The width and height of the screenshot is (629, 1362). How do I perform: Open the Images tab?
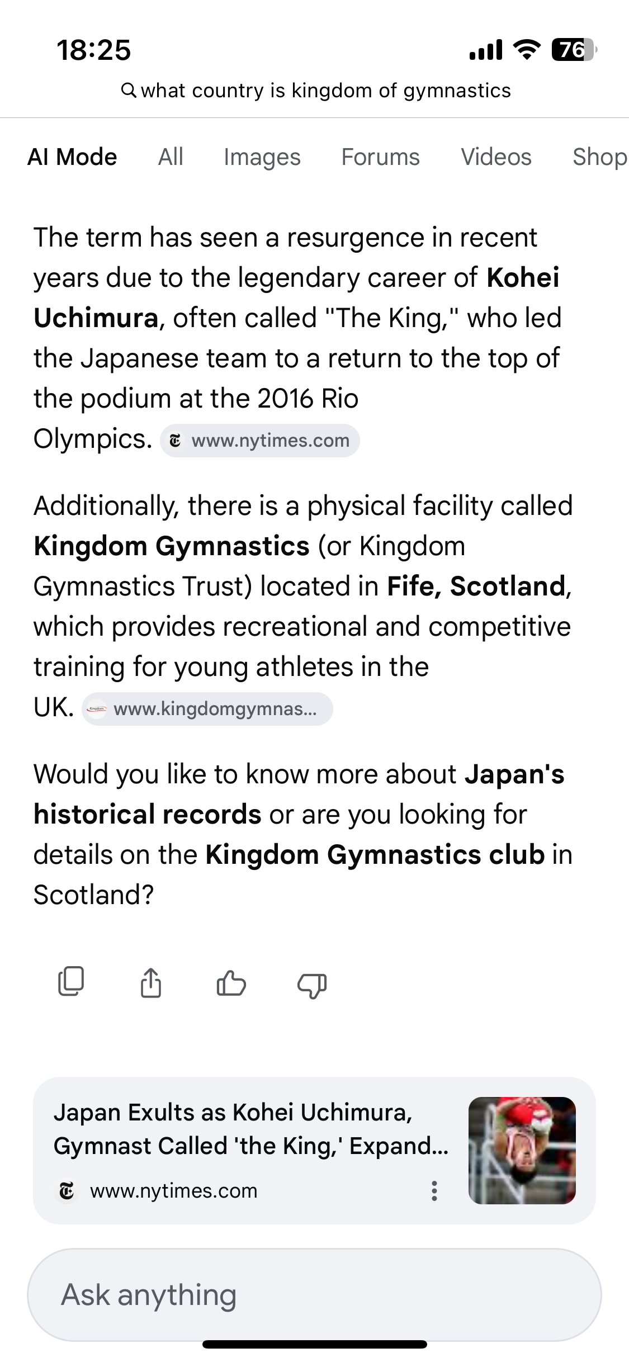click(x=262, y=157)
